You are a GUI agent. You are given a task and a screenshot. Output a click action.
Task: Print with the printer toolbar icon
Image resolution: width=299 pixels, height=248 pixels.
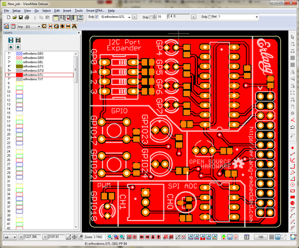point(27,17)
